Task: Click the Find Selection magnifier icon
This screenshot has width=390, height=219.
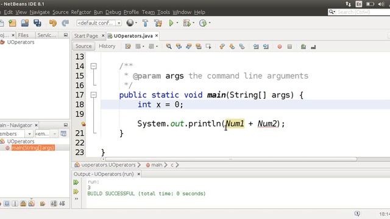Action: [169, 46]
